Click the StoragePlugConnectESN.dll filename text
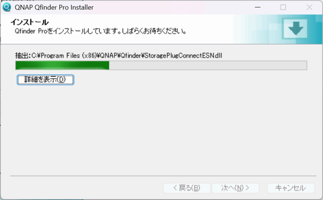The image size is (323, 200). click(x=183, y=55)
